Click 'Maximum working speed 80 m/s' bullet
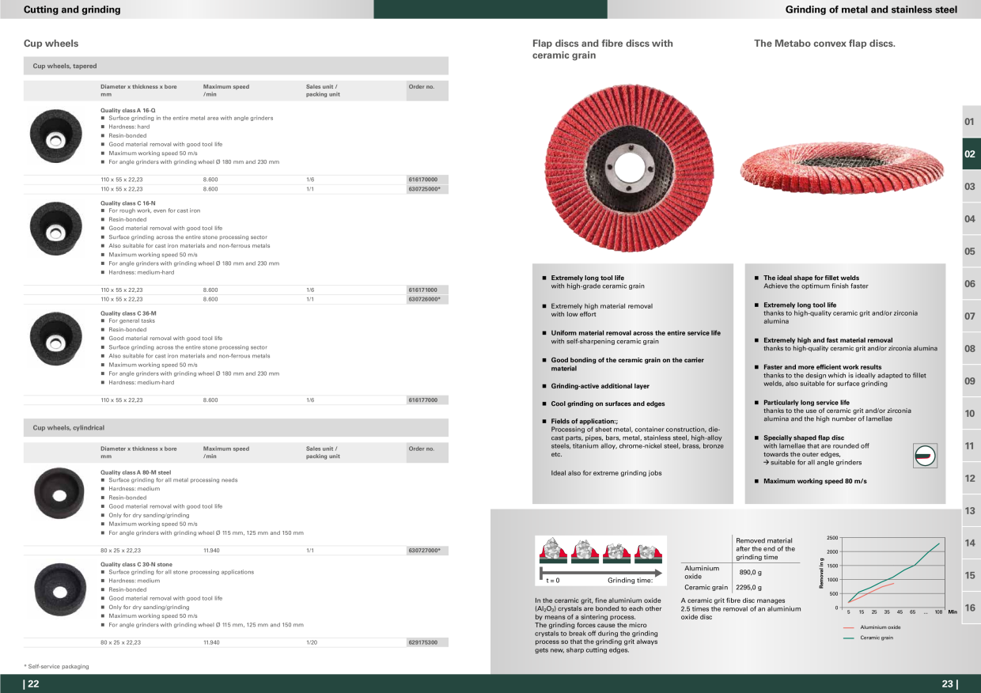 [x=815, y=481]
